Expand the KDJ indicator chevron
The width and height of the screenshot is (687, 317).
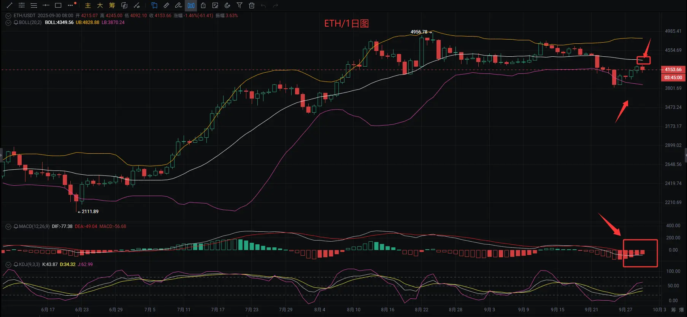pyautogui.click(x=8, y=264)
